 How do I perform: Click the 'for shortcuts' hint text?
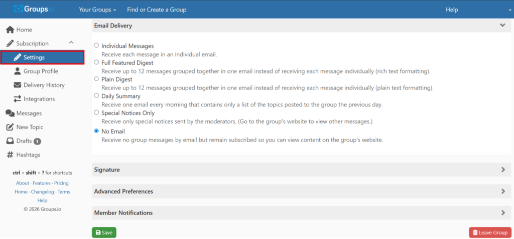[59, 172]
